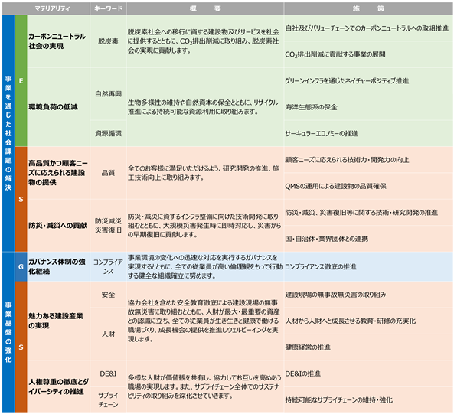Click the 自社及びバリューチェーンでのカーボンニュートラルへの取組推進 cell
454x414 pixels.
pos(368,28)
